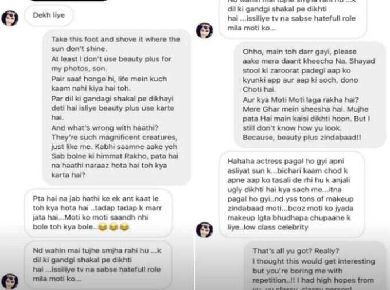The width and height of the screenshot is (390, 290).
Task: Tap middle laughing emoji after 'kya bole'
Action: tap(114, 227)
